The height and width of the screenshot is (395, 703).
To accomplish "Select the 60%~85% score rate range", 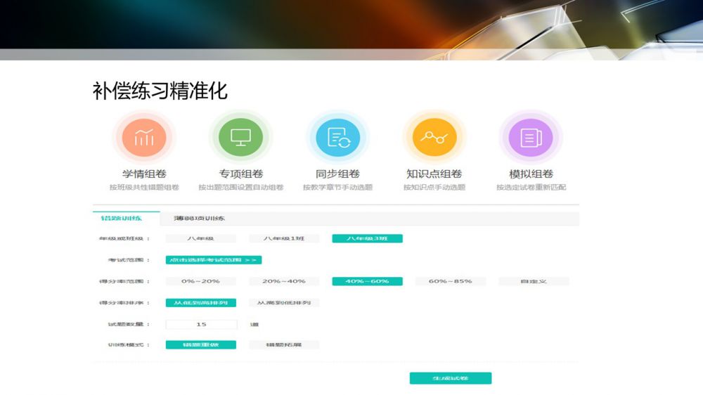I will click(450, 281).
